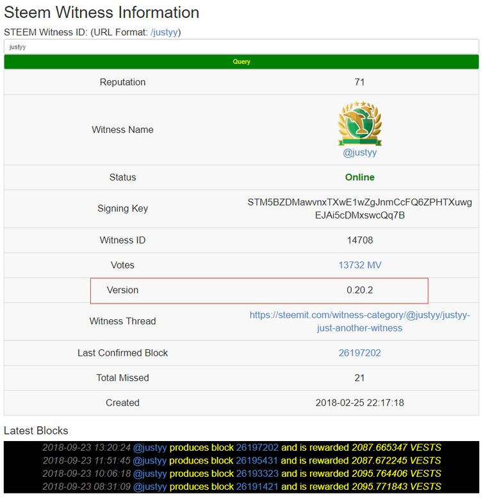The image size is (492, 500).
Task: Click @justyy in the 11:51:45 block entry
Action: coord(149,461)
